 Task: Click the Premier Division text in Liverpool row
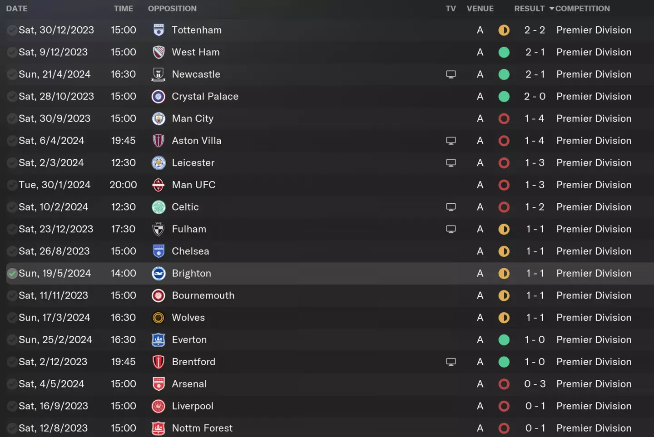[594, 406]
